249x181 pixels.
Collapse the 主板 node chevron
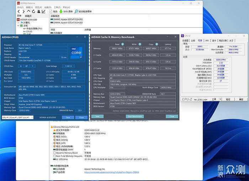pyautogui.click(x=18, y=26)
